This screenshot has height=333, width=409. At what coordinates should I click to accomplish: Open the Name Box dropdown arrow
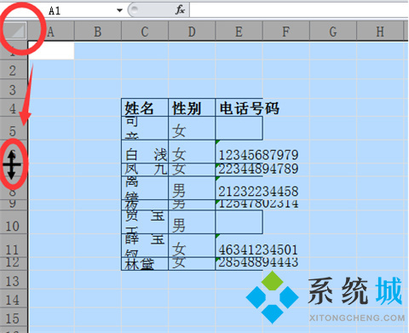coord(119,10)
